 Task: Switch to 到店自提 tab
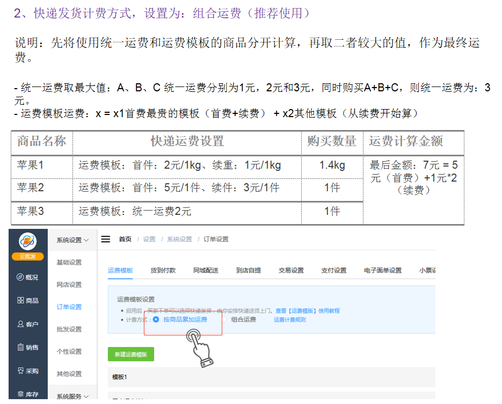coord(249,270)
